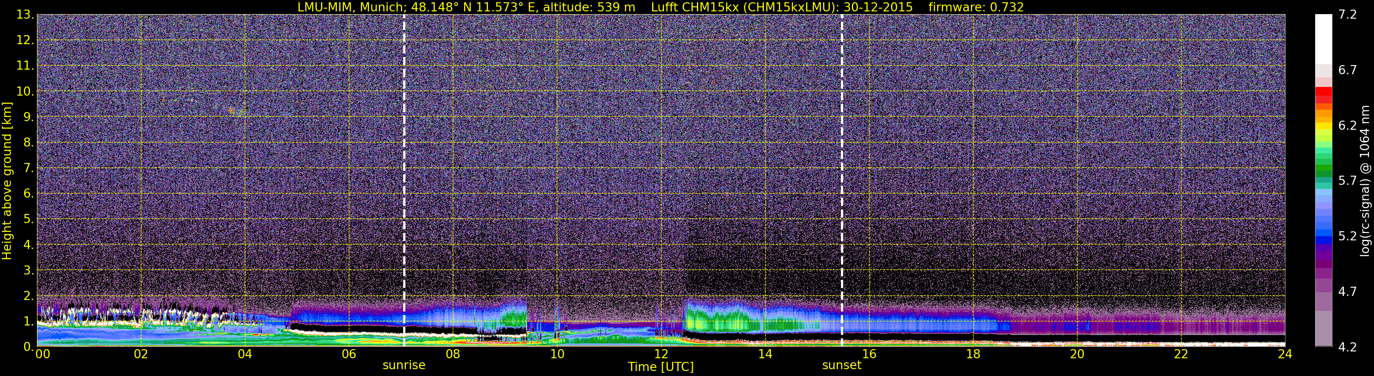Click the height axis tick label '7.'
Image resolution: width=1374 pixels, height=376 pixels.
point(28,168)
